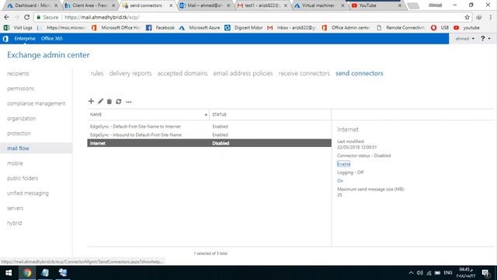Open Remote Connectivity bookmark
Viewport: 497px width, 280px height.
coord(401,28)
